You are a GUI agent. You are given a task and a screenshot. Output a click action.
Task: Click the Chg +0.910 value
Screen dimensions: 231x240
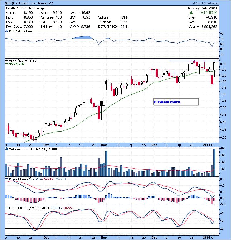pyautogui.click(x=212, y=17)
